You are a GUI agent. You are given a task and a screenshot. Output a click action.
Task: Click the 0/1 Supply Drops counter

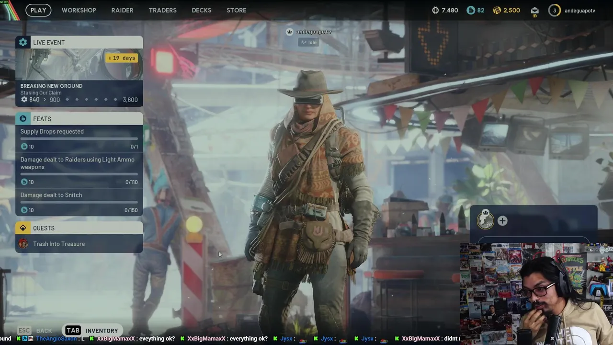click(134, 147)
